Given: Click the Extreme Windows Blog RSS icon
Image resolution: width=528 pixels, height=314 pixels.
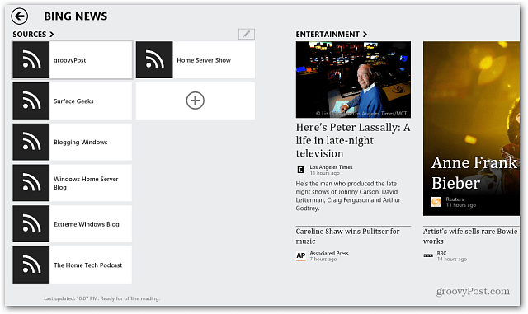Looking at the screenshot, I should [31, 224].
